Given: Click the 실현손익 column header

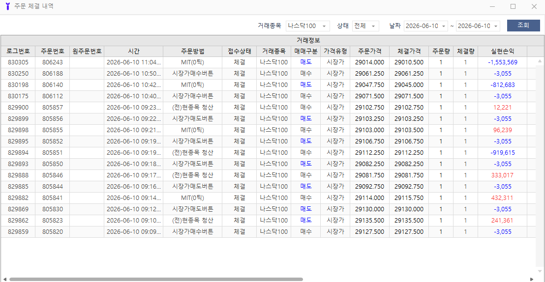Looking at the screenshot, I should pyautogui.click(x=503, y=51).
